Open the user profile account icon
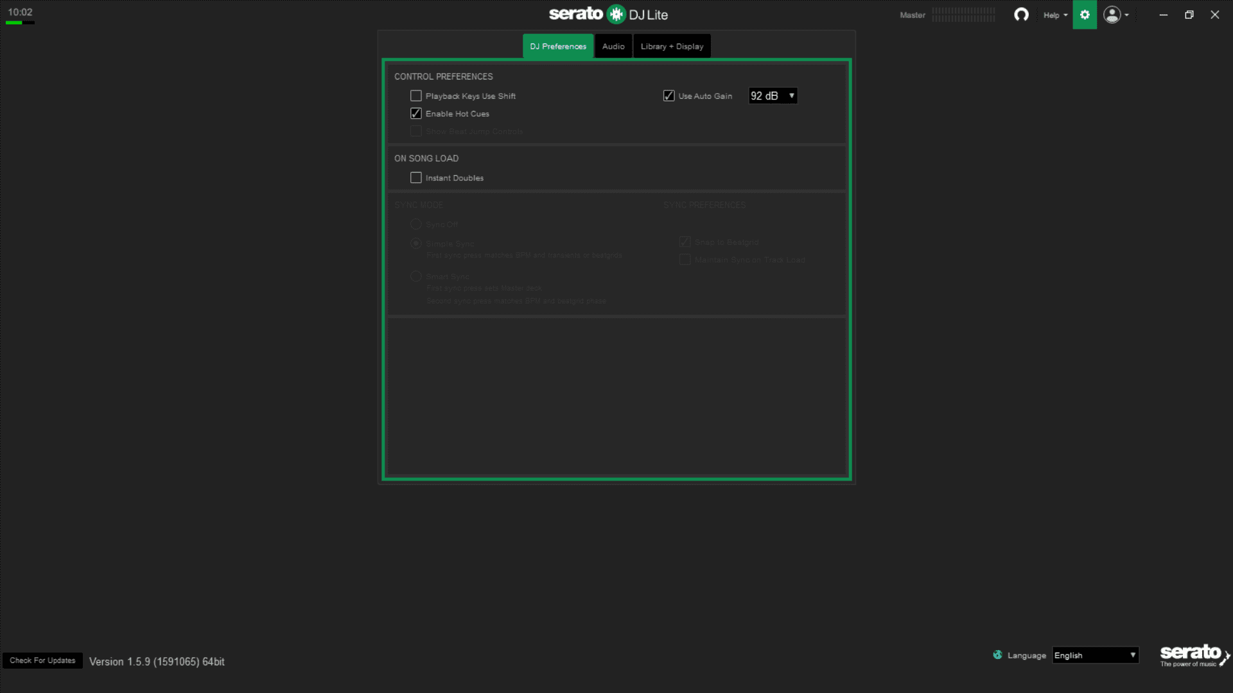This screenshot has height=693, width=1233. [x=1112, y=15]
